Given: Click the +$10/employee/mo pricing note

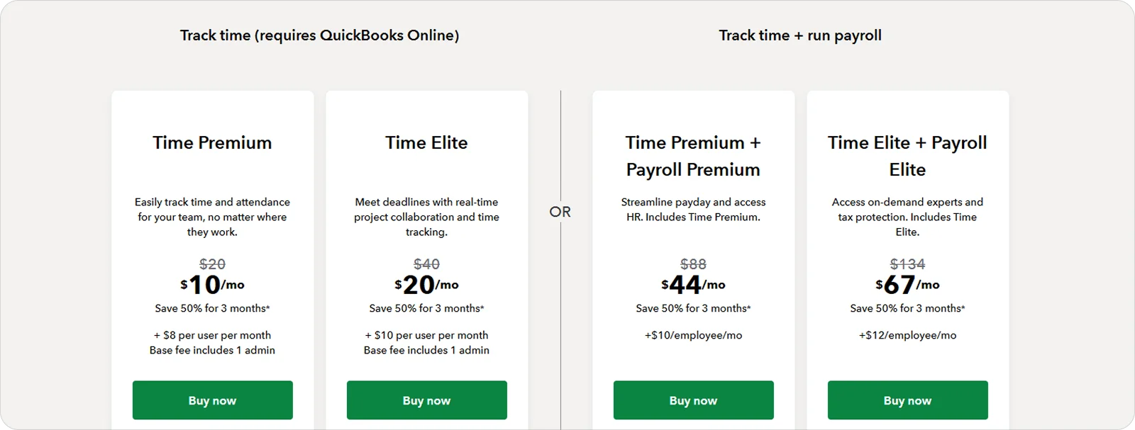Looking at the screenshot, I should click(693, 335).
